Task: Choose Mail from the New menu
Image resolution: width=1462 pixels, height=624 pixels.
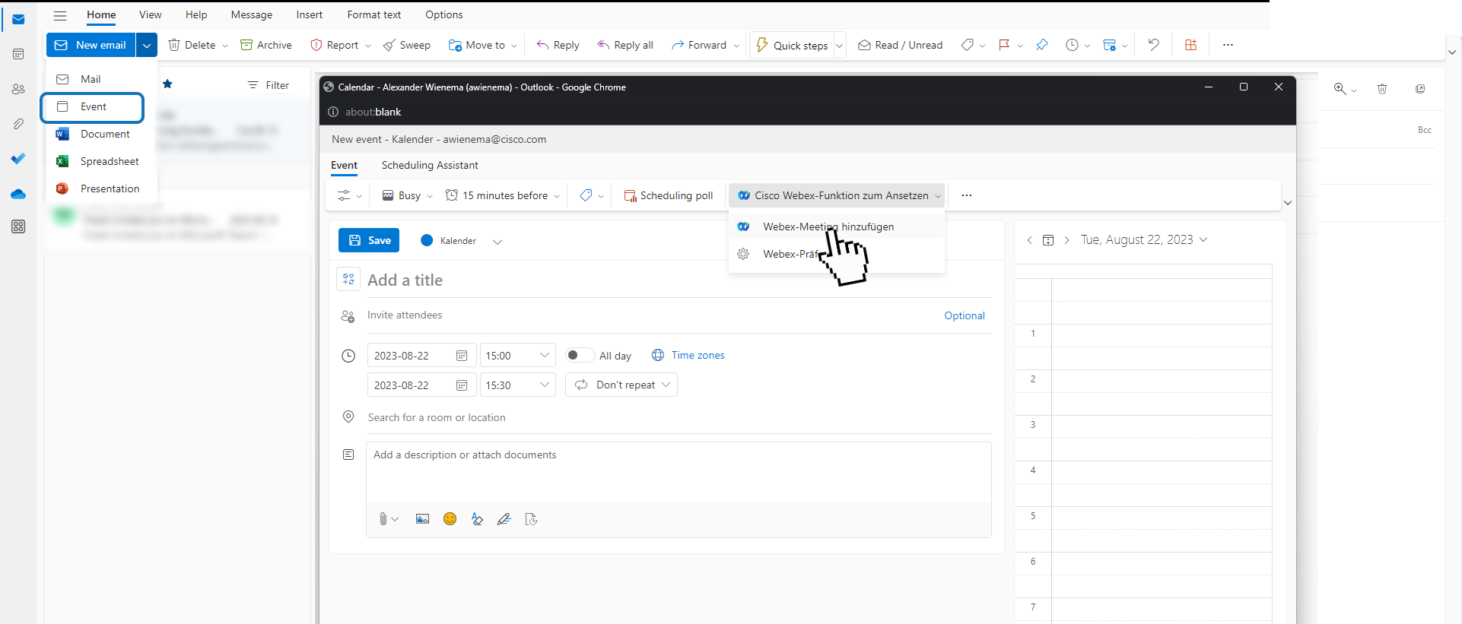Action: [x=101, y=79]
